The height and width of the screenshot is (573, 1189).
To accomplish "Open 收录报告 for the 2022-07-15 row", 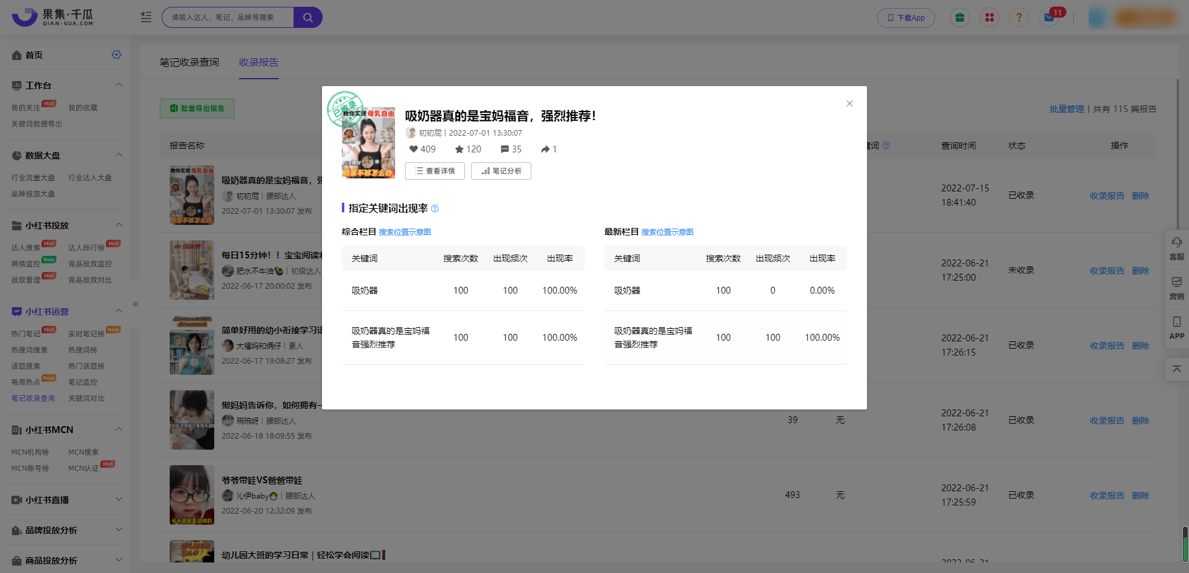I will click(x=1107, y=196).
